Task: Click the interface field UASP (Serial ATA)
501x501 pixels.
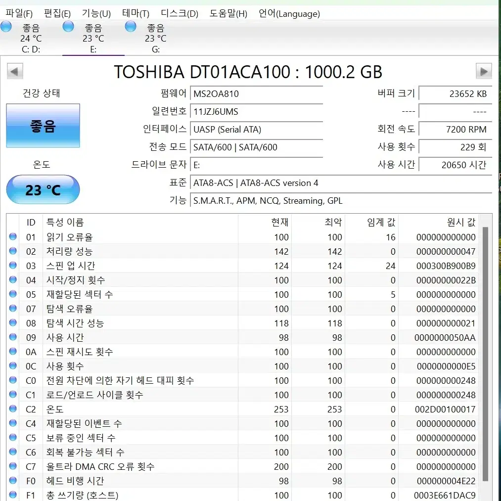Action: [256, 130]
